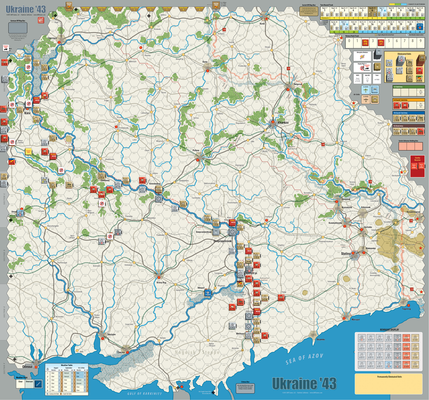Image resolution: width=429 pixels, height=400 pixels.
Task: Select turn 1 on the Turn Record Track
Action: pyautogui.click(x=325, y=13)
